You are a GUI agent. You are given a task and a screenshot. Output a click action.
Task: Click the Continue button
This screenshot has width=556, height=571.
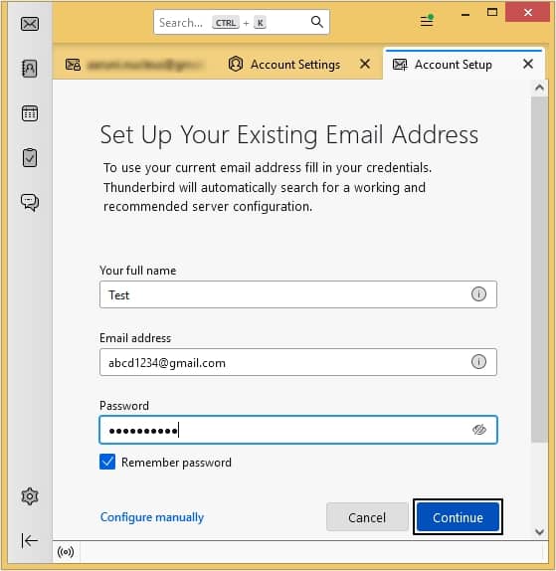(x=459, y=517)
